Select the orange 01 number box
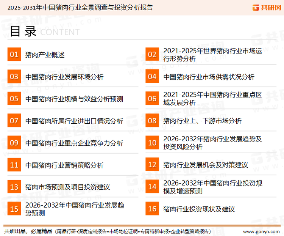 [14, 54]
